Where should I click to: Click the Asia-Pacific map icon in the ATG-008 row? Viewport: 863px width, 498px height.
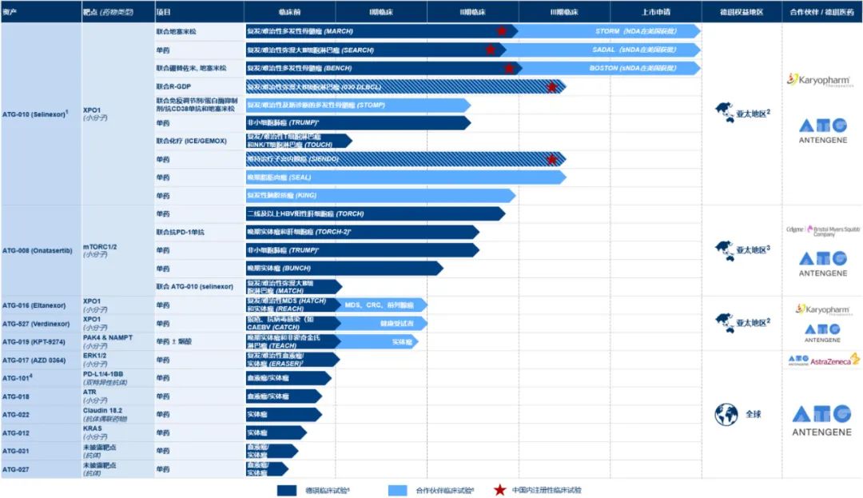click(x=726, y=249)
